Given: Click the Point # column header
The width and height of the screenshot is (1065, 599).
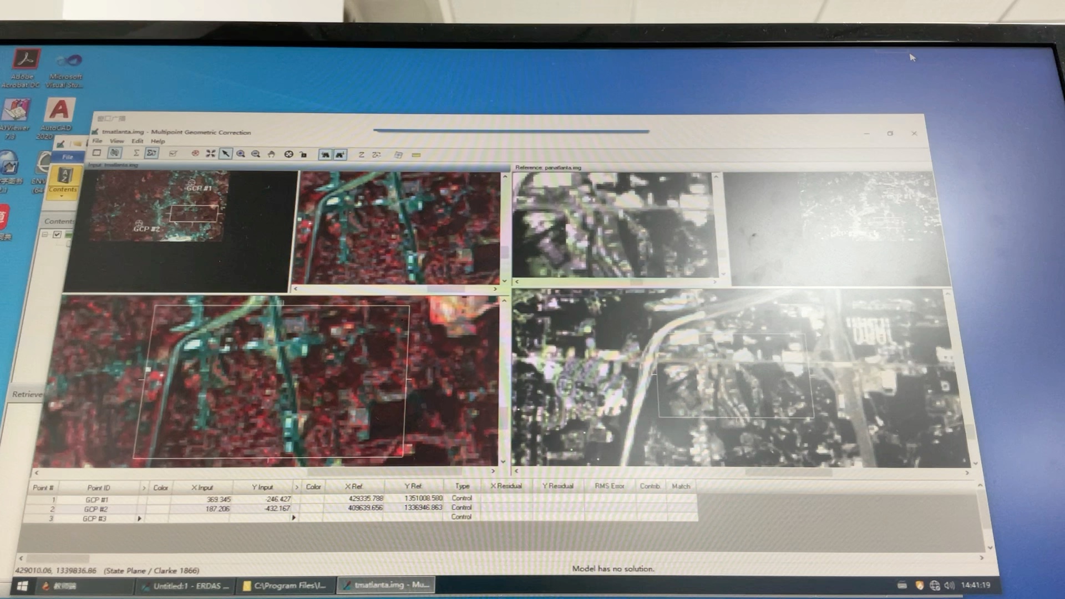Looking at the screenshot, I should click(43, 488).
